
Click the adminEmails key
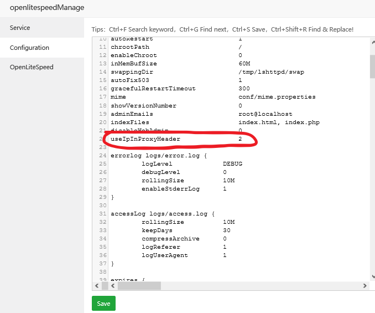pos(132,114)
